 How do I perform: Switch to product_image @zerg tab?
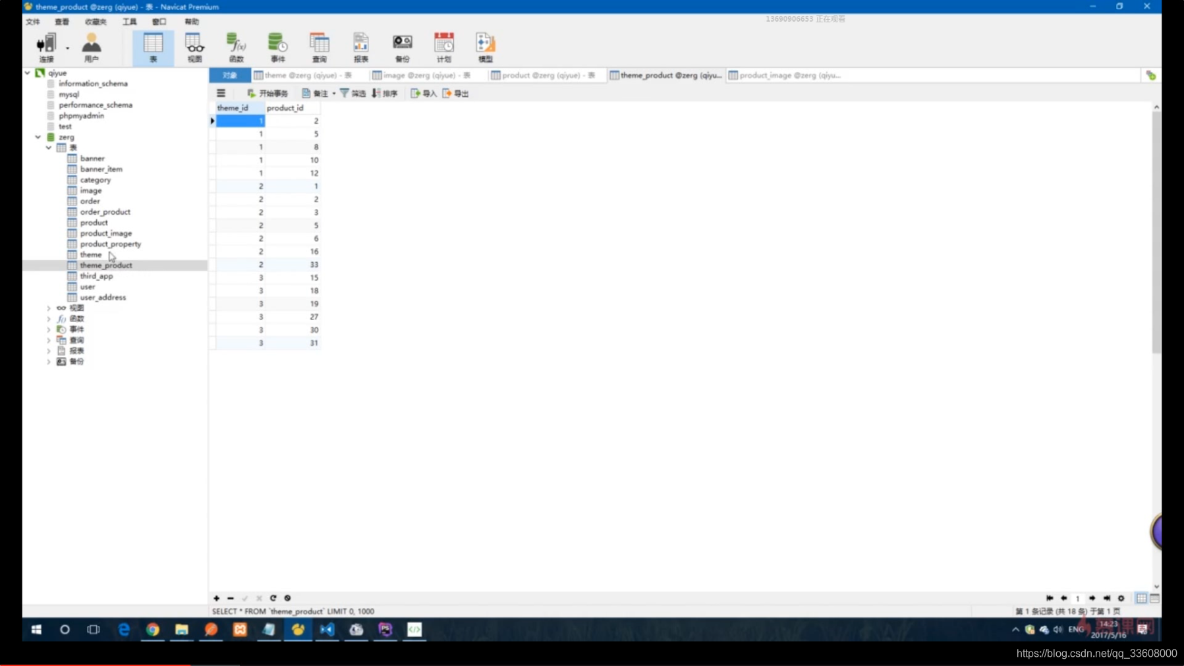coord(785,75)
